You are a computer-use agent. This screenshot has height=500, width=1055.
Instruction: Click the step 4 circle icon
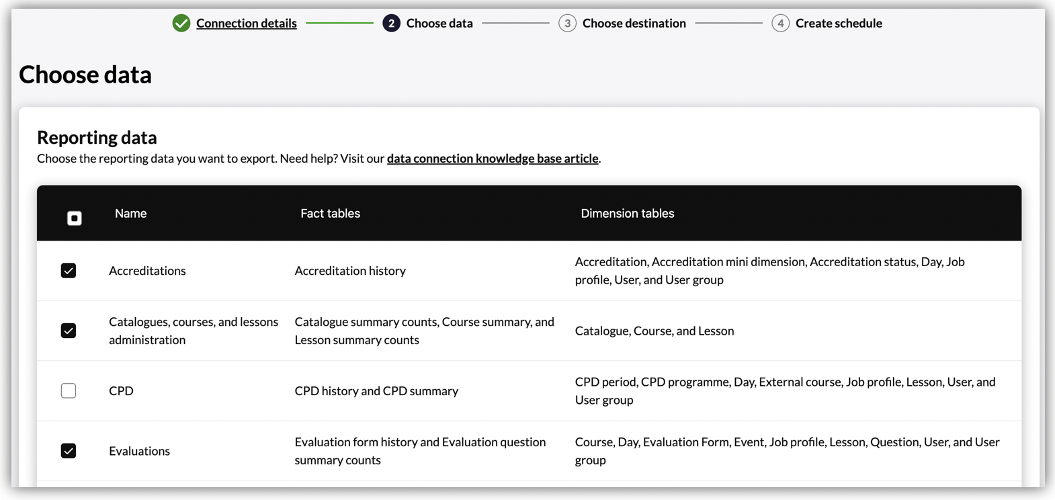(x=780, y=24)
